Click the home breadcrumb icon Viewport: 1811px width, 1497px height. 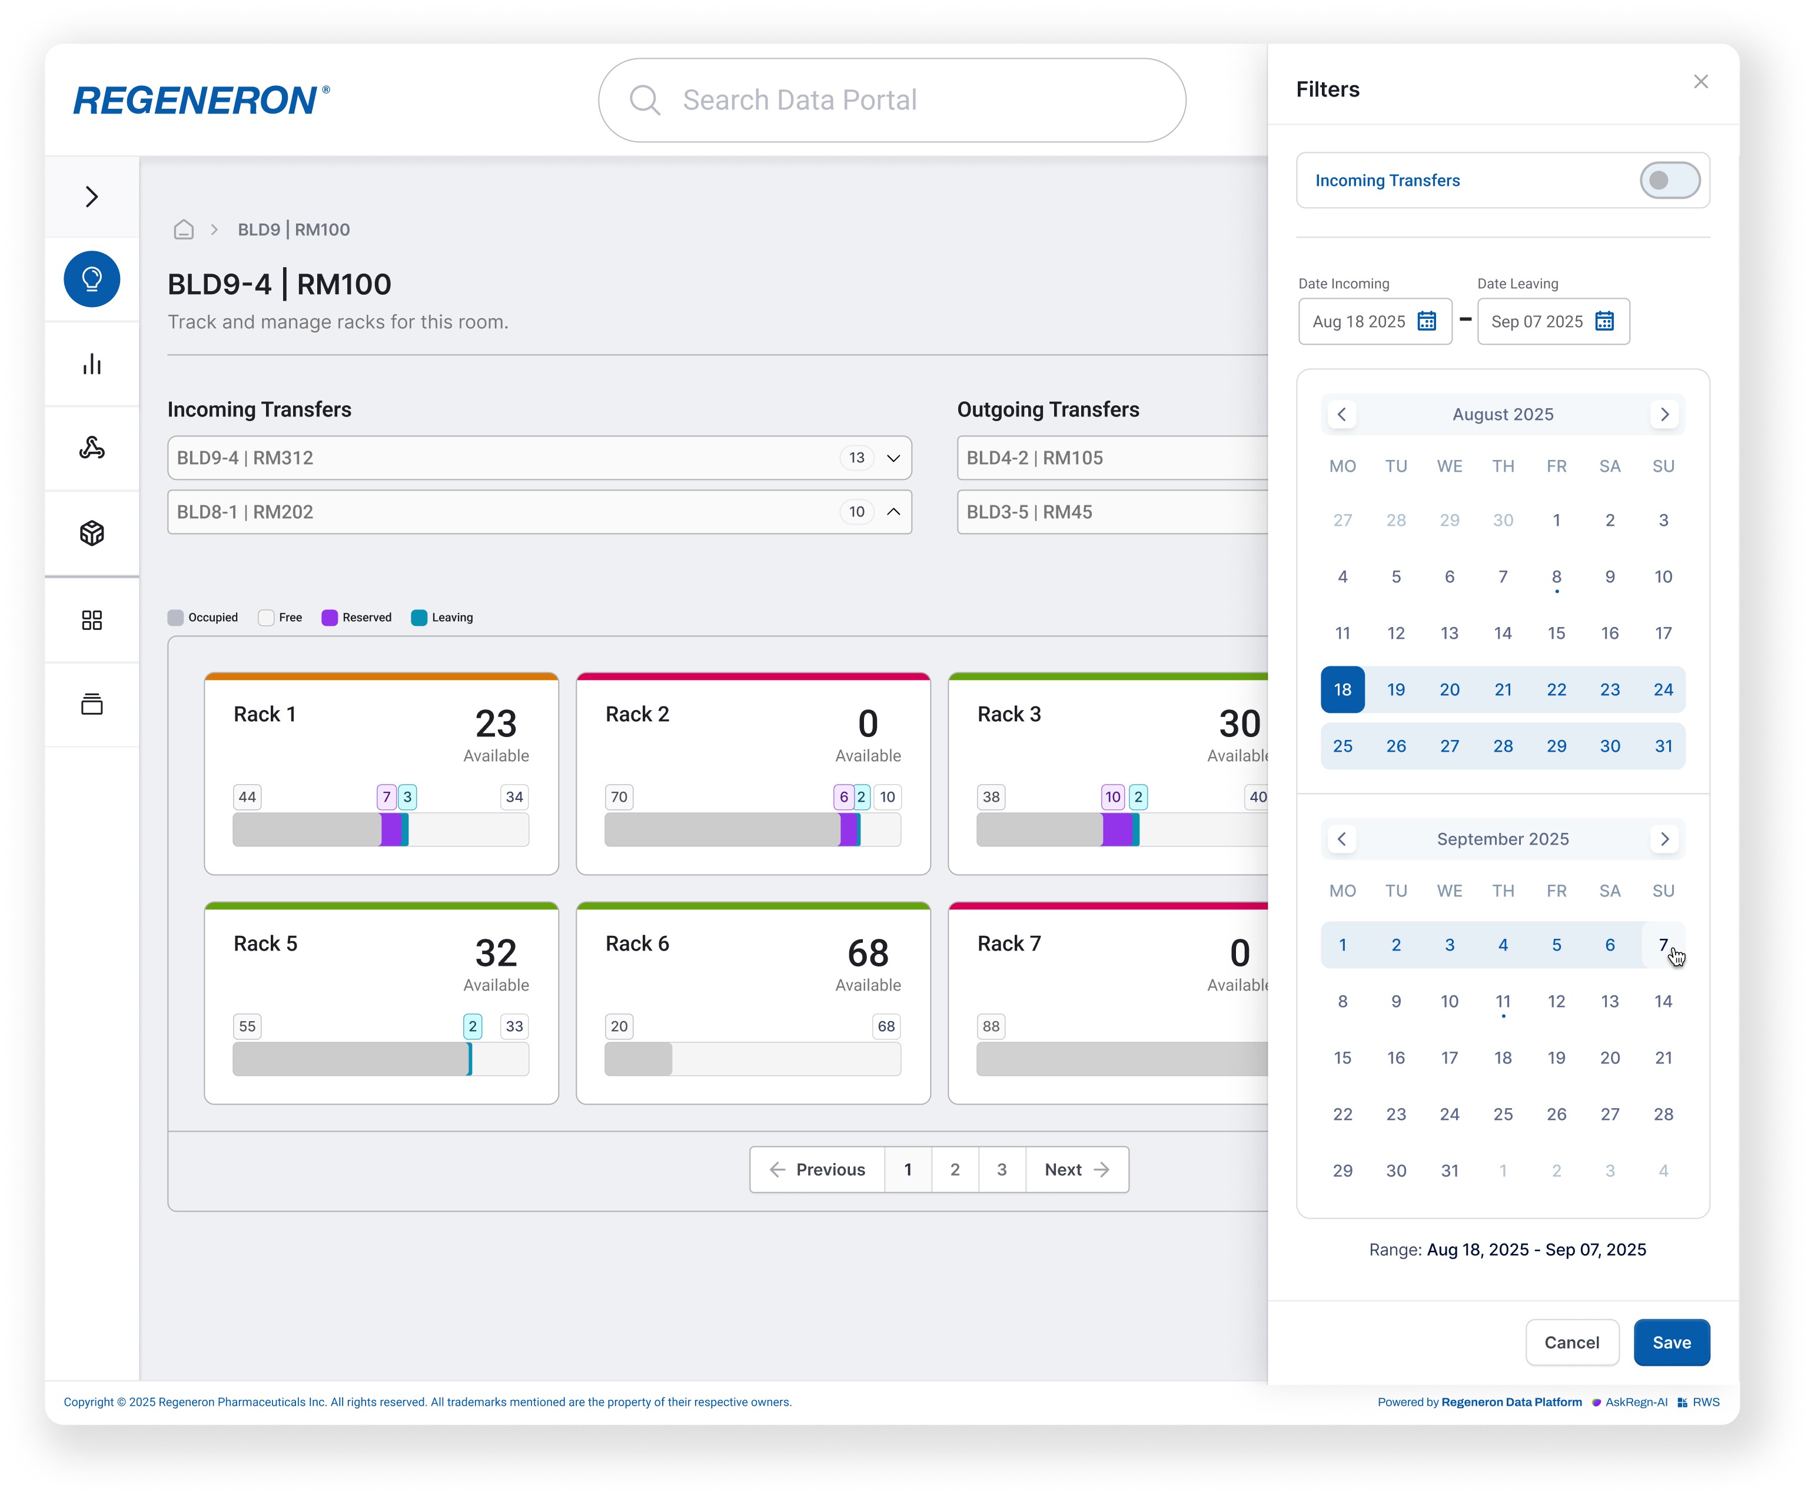pos(184,229)
